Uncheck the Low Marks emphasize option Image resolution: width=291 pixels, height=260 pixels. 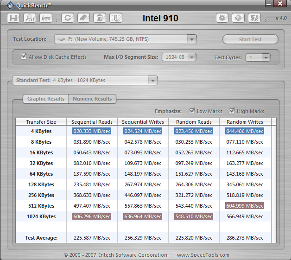[192, 111]
